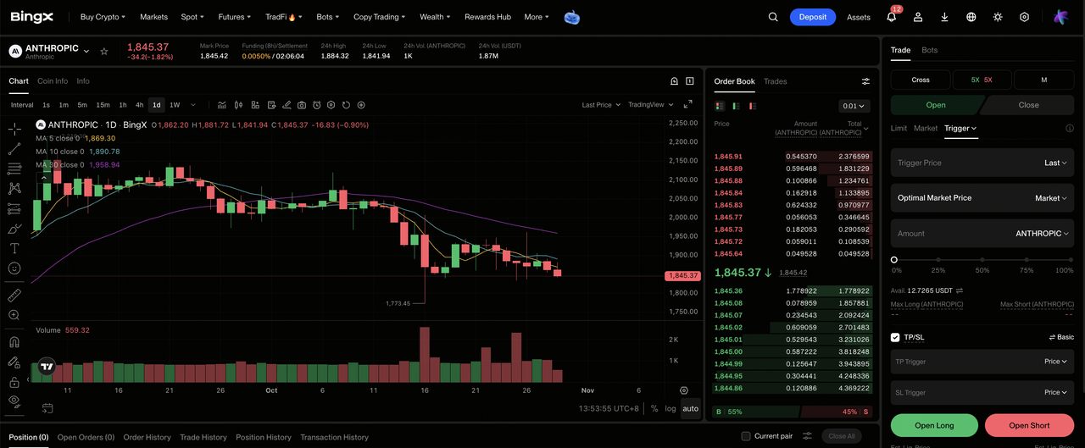The image size is (1085, 448).
Task: Open the Market price type dropdown
Action: 1051,198
